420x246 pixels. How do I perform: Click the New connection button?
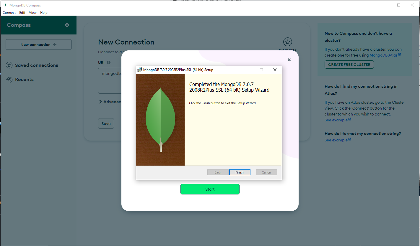39,44
